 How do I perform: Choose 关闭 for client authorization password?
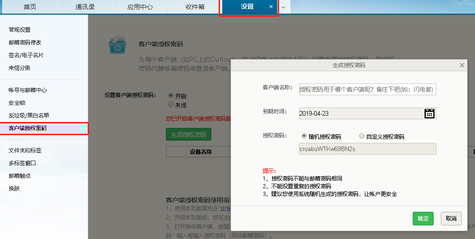pos(171,105)
